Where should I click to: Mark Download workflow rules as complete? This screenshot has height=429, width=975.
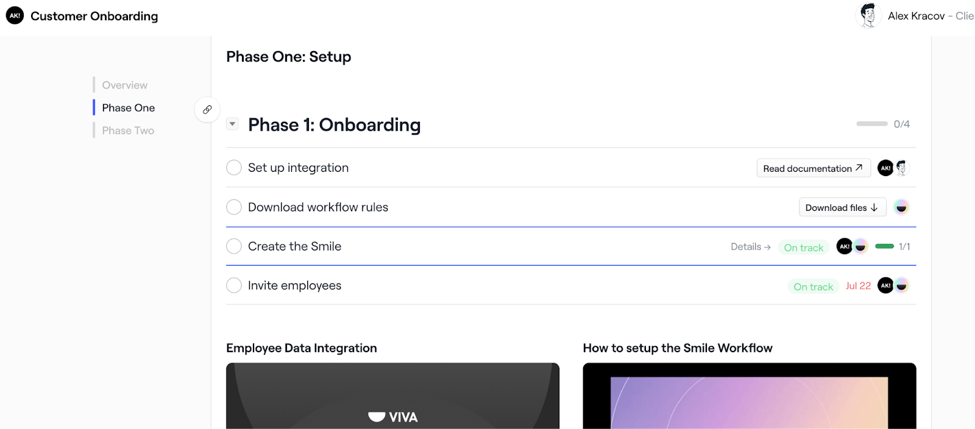(233, 207)
